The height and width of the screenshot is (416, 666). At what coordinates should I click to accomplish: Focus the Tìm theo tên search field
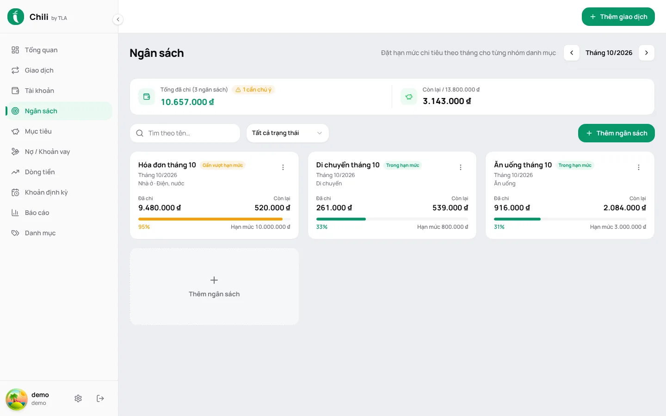(185, 133)
